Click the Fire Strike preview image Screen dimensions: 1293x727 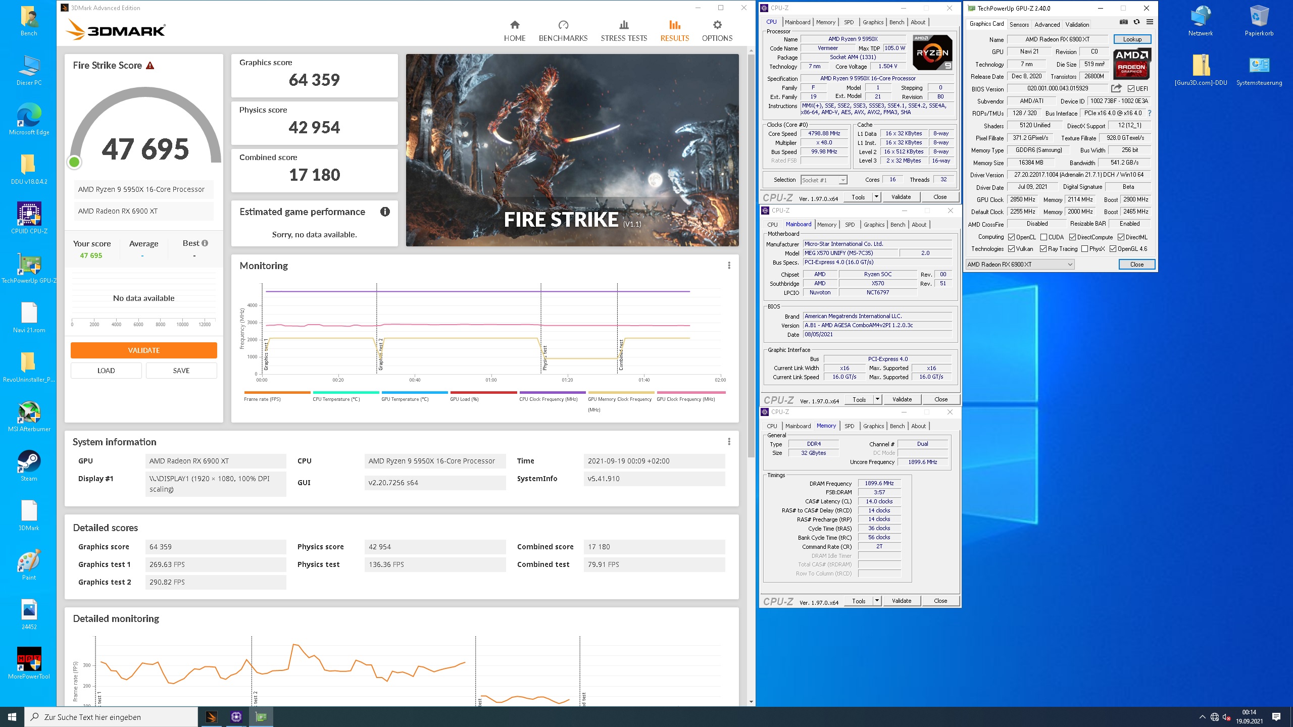572,150
